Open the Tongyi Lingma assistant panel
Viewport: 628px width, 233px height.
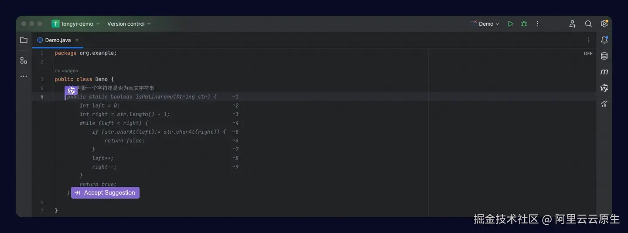point(604,88)
